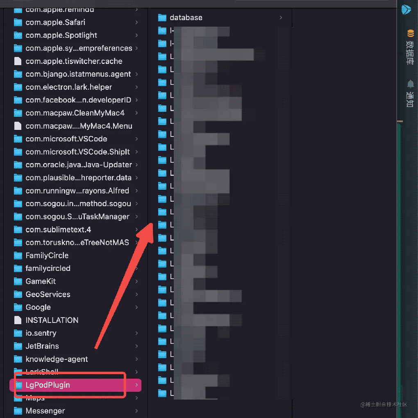The width and height of the screenshot is (418, 418).
Task: Click com.sogou.S...uTaskManager folder icon
Action: (18, 217)
